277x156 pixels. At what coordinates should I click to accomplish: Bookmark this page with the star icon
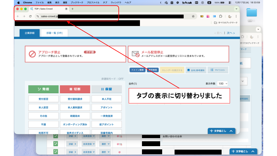[193, 16]
